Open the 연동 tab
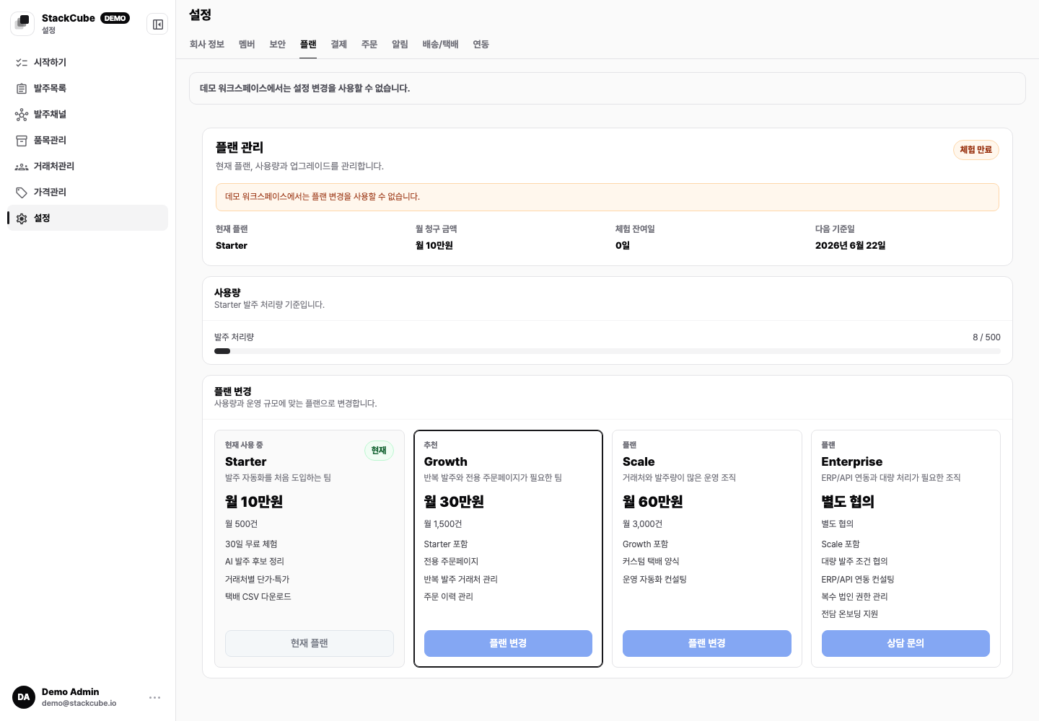The height and width of the screenshot is (721, 1039). click(x=481, y=45)
